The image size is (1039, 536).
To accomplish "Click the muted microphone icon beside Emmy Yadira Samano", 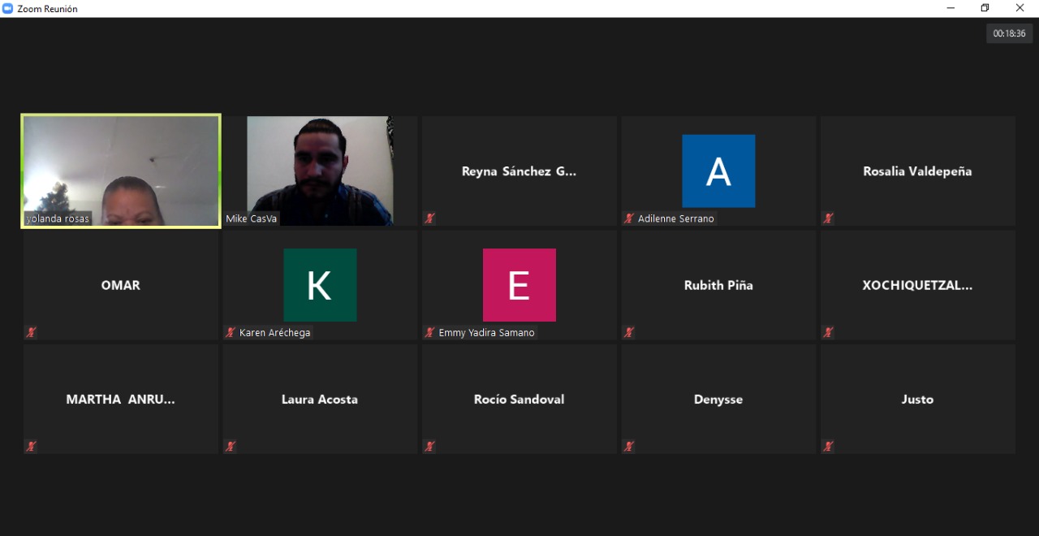I will coord(429,332).
